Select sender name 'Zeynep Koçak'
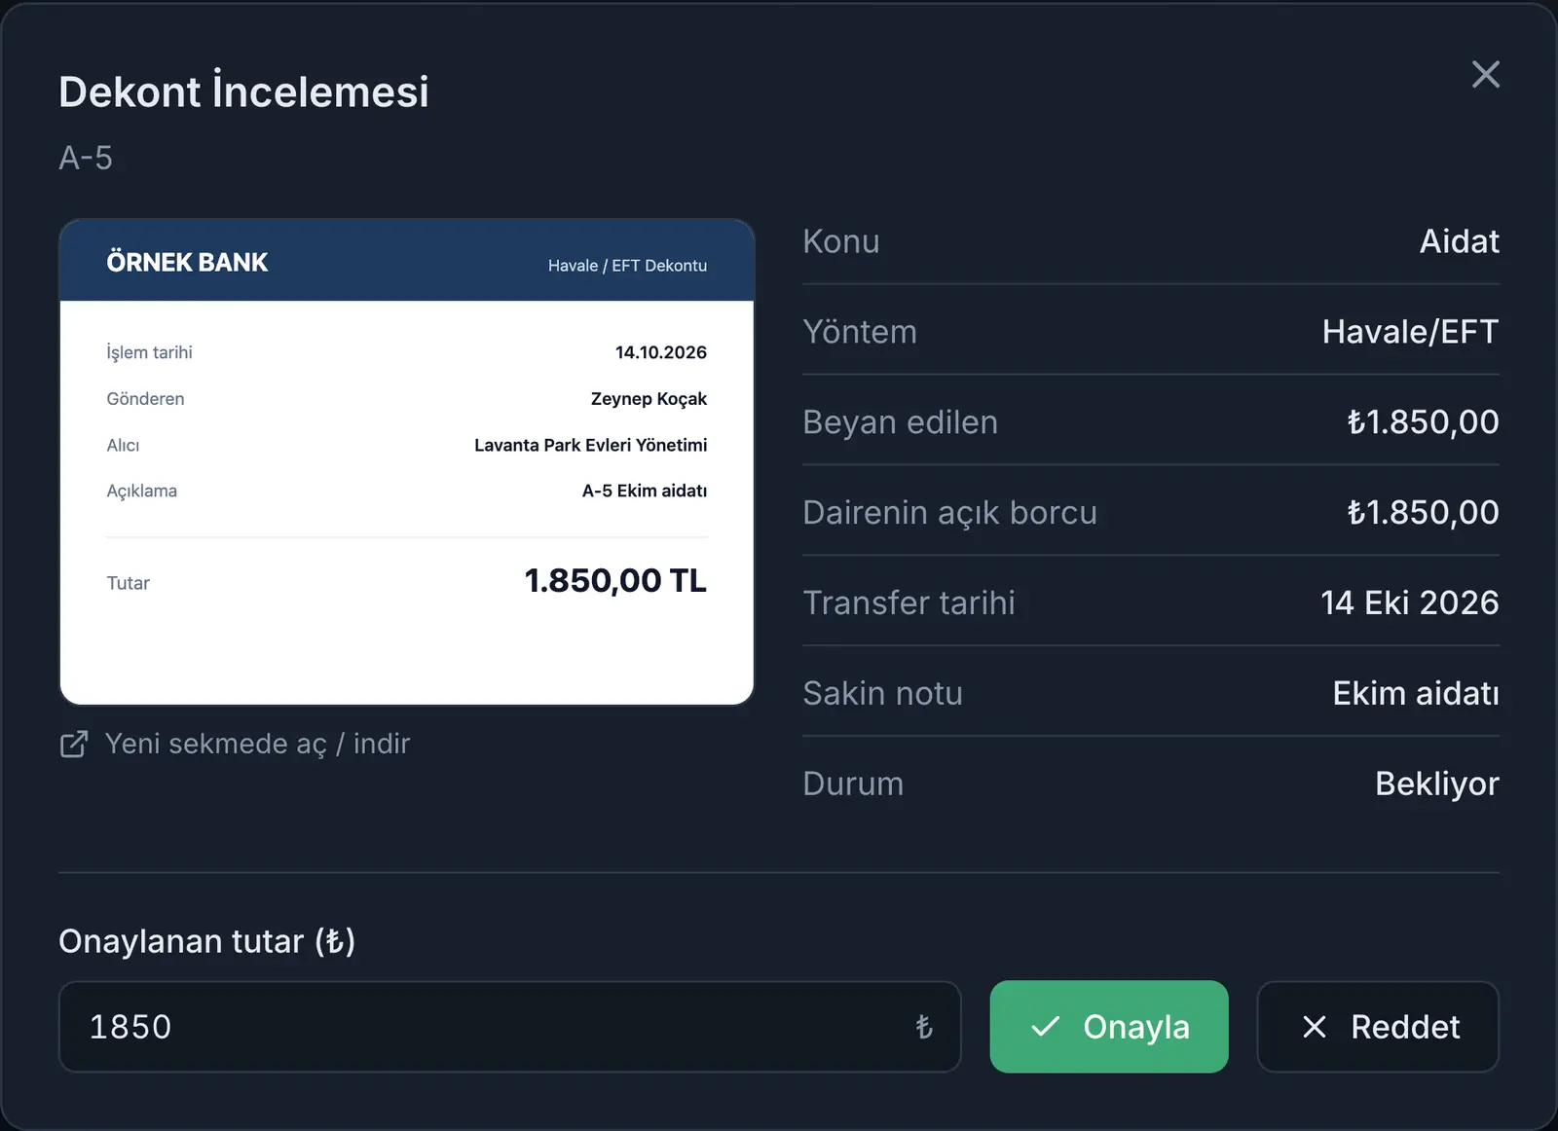This screenshot has height=1131, width=1558. point(649,399)
